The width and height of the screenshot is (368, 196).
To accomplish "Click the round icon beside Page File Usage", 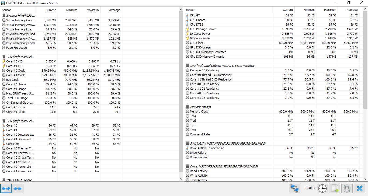I will coord(4,48).
